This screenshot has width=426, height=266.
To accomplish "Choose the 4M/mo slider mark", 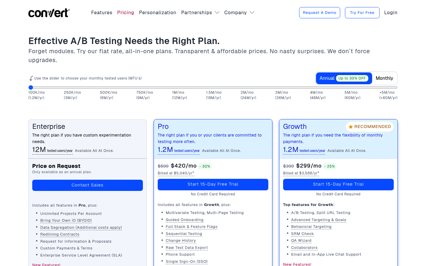I will (318, 95).
